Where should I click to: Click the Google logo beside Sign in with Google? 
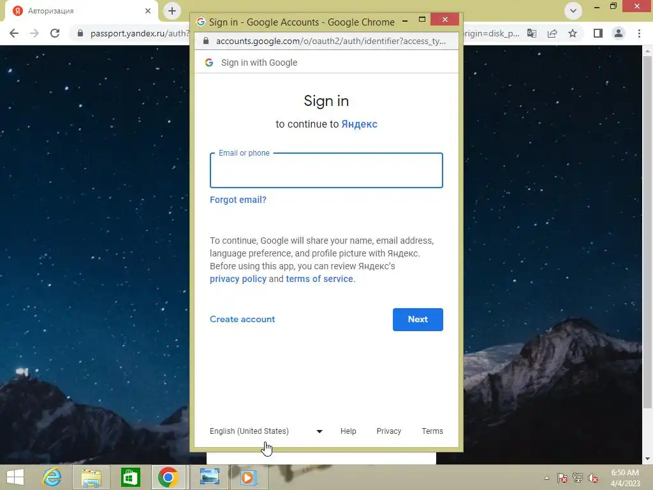[x=209, y=63]
